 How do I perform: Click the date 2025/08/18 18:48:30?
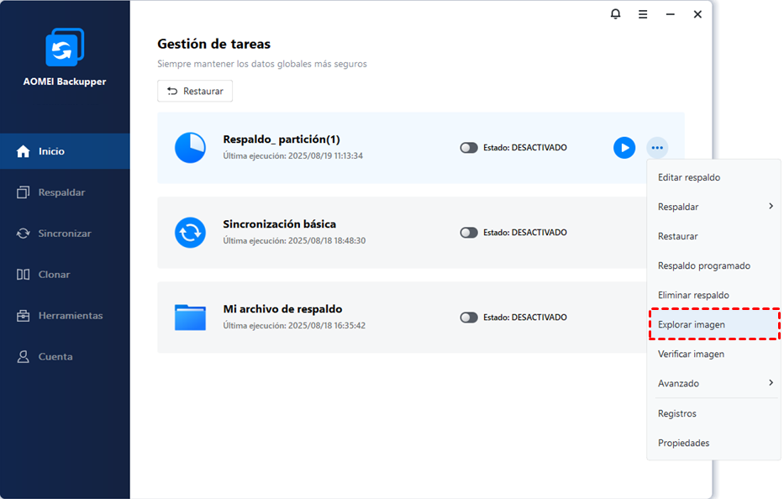point(327,240)
